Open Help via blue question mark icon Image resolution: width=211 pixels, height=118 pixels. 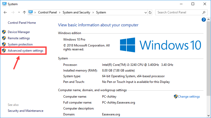point(203,20)
